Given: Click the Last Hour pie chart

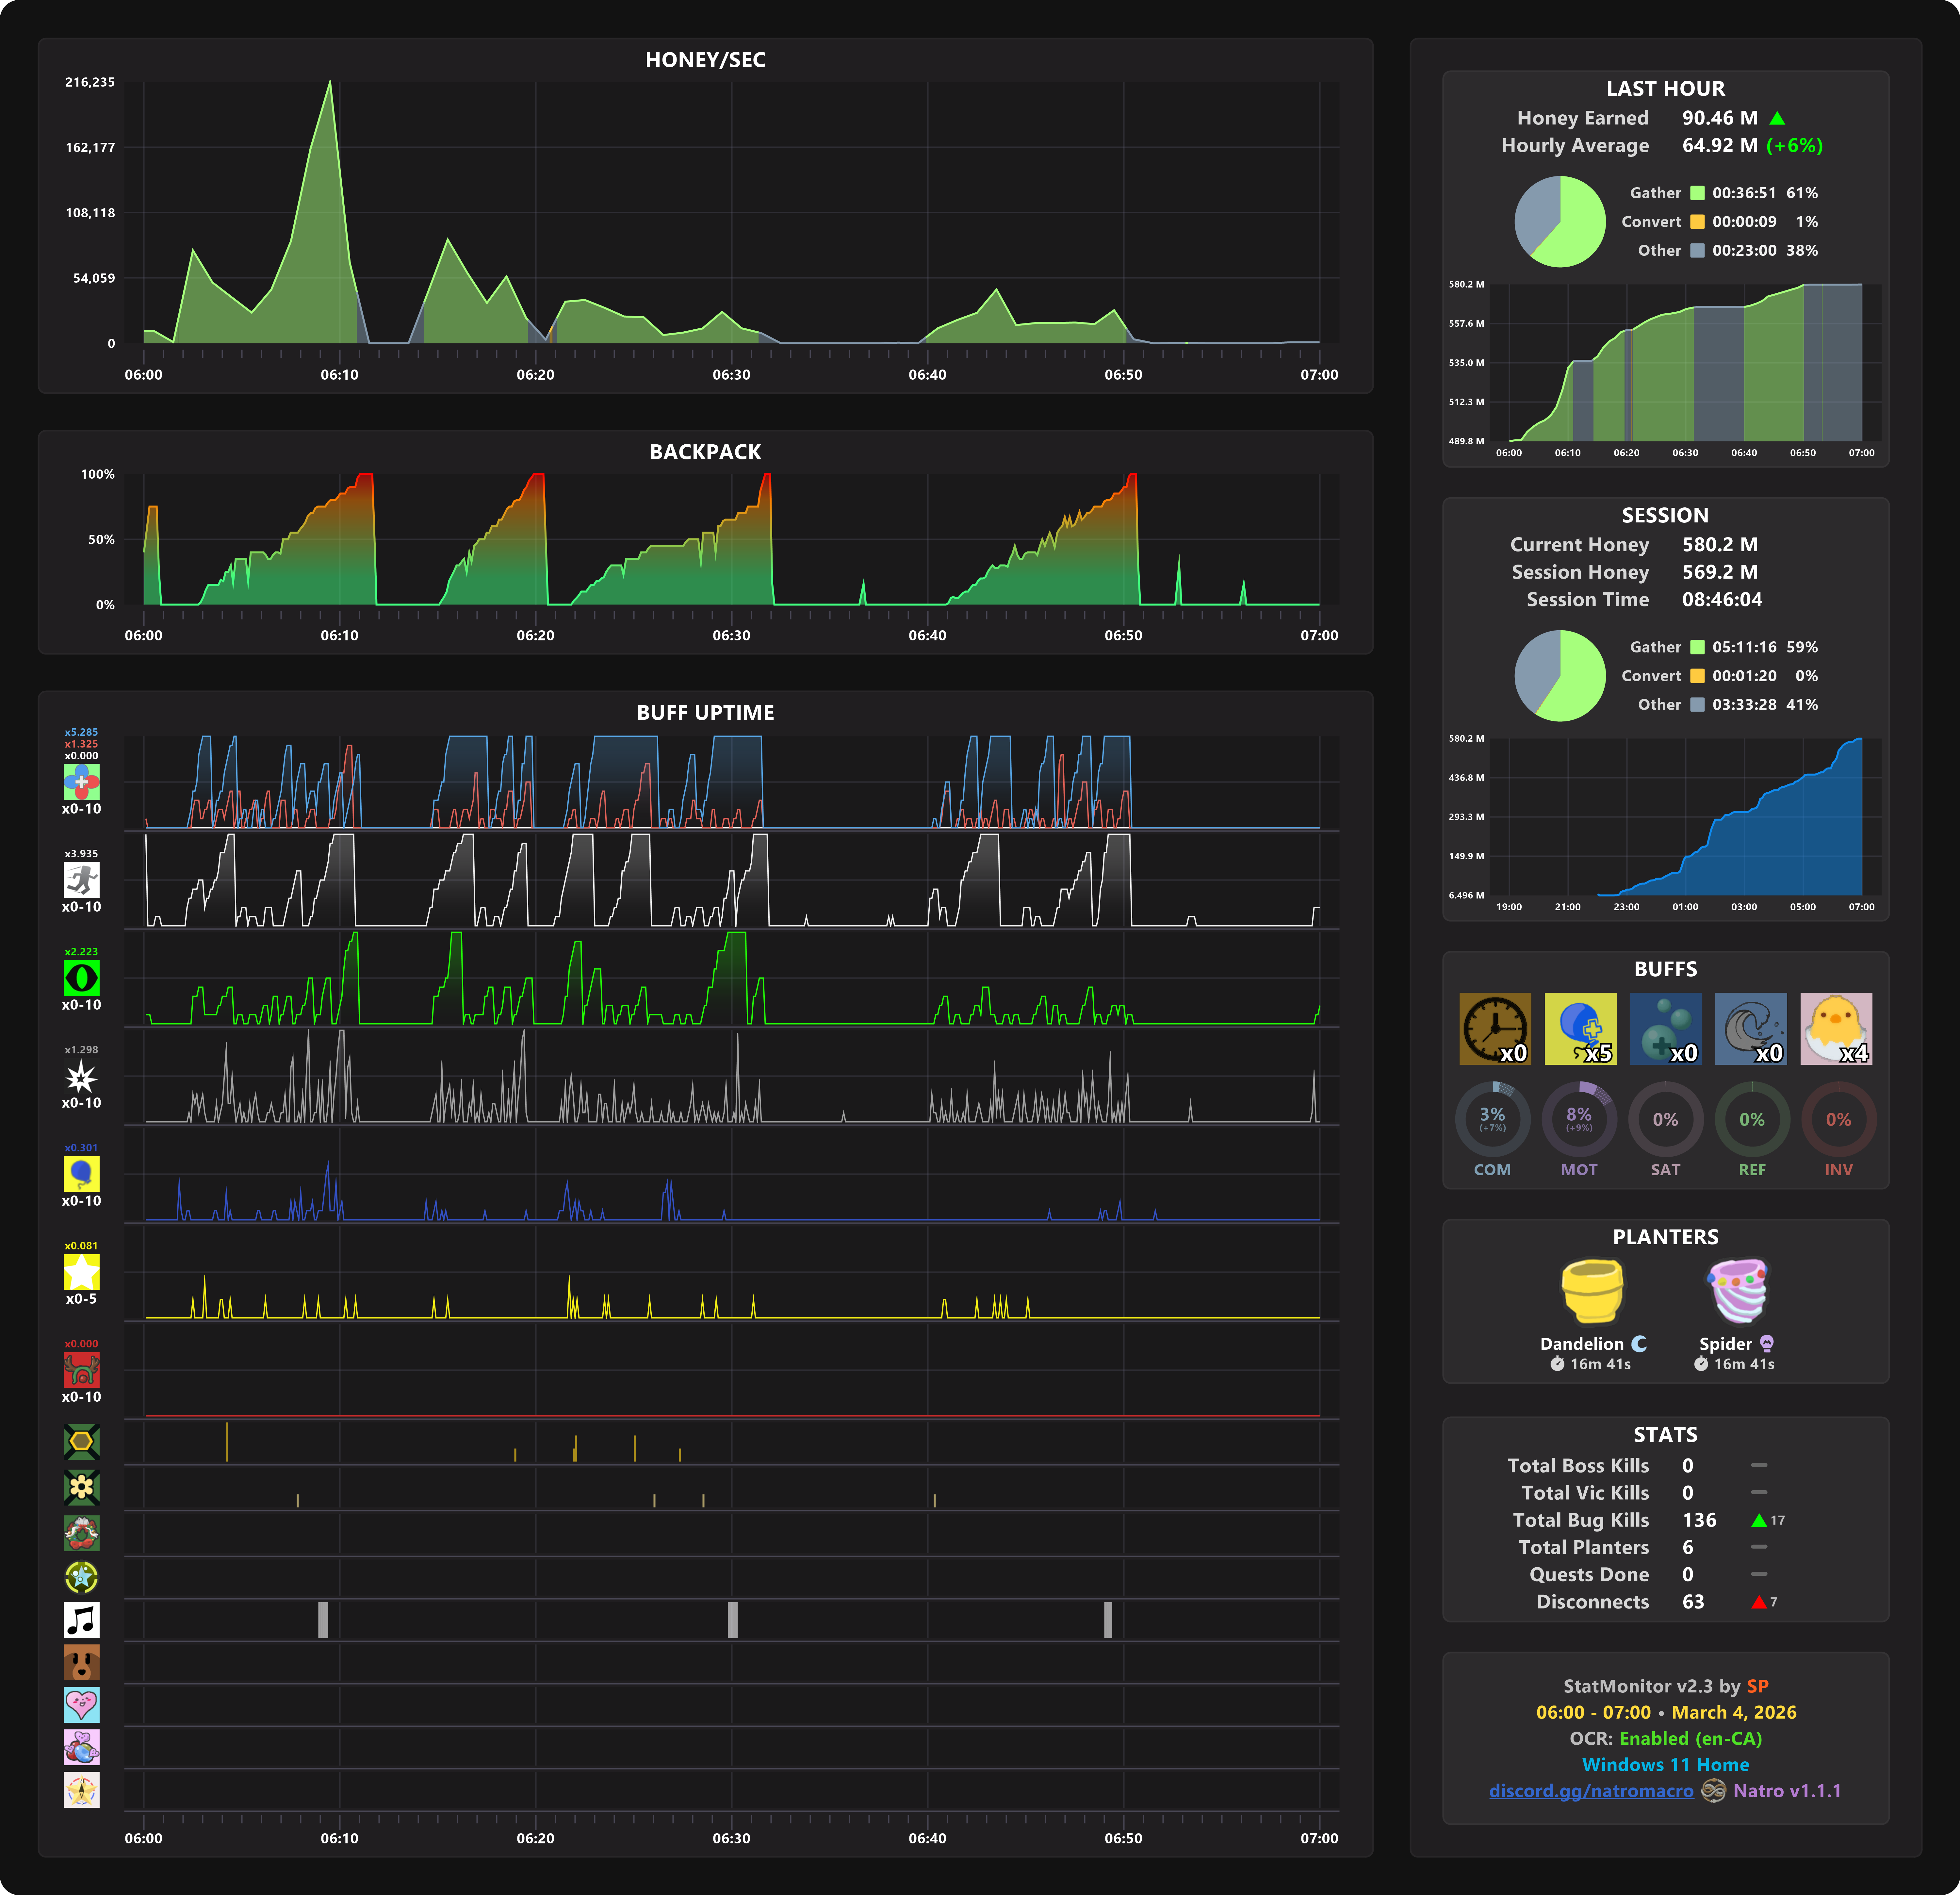Looking at the screenshot, I should pyautogui.click(x=1560, y=222).
